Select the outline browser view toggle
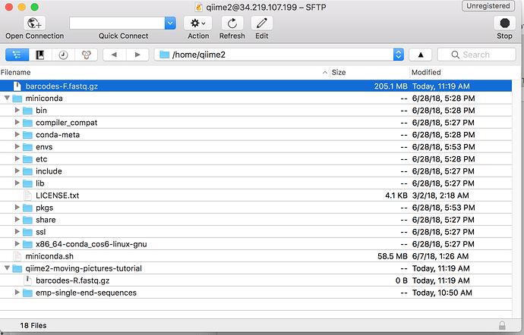524x335 pixels. pyautogui.click(x=17, y=55)
